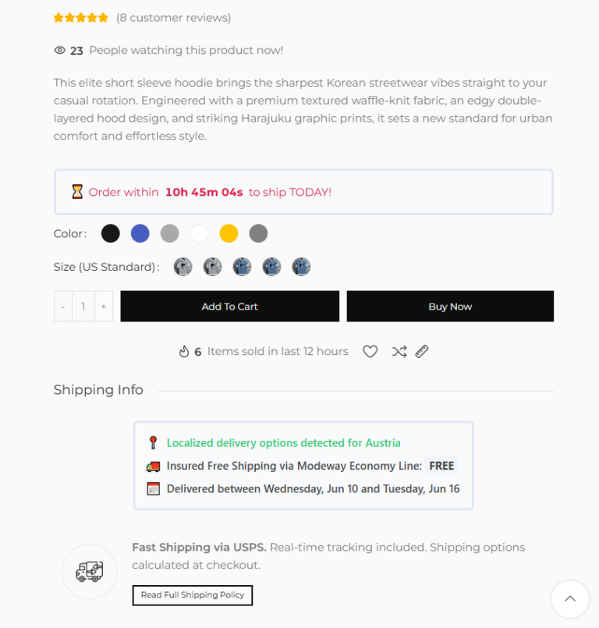This screenshot has width=599, height=628.
Task: Open Read Full Shipping Policy
Action: (x=193, y=595)
